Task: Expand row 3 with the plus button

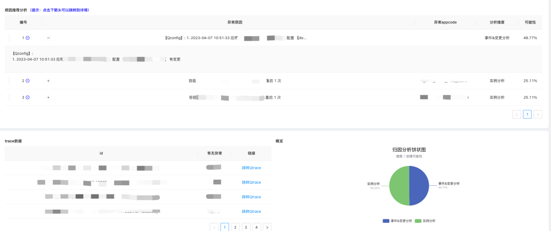Action: tap(48, 98)
